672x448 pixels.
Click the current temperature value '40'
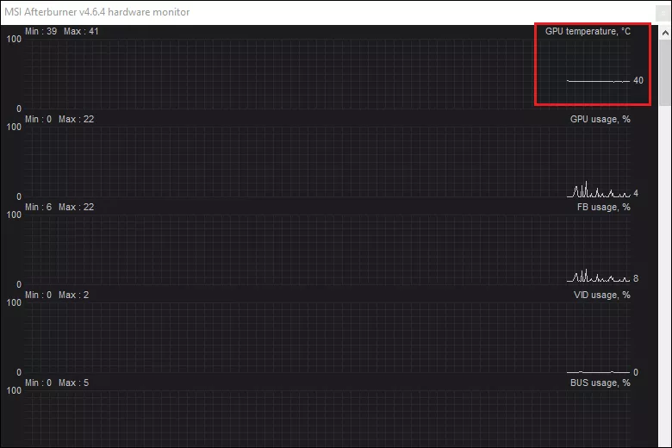[638, 81]
